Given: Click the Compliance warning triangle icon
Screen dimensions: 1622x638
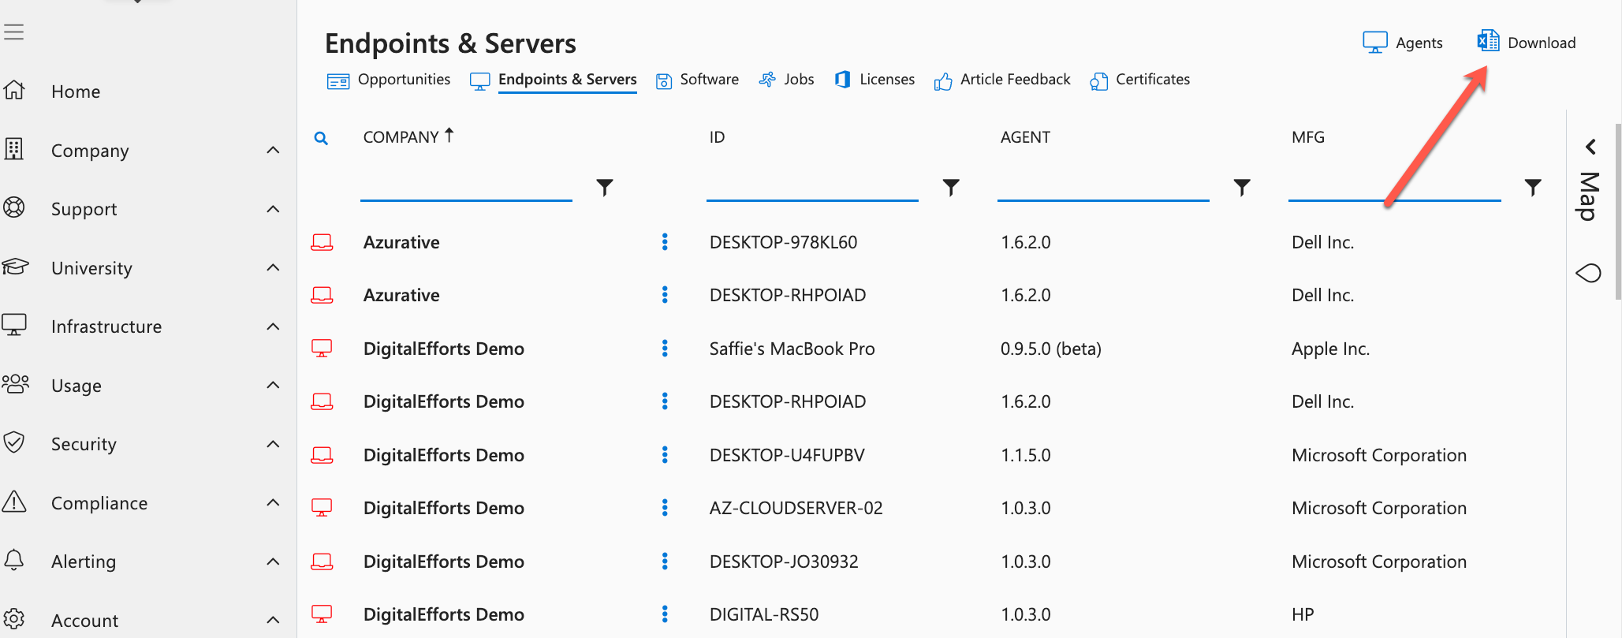Looking at the screenshot, I should pyautogui.click(x=14, y=502).
